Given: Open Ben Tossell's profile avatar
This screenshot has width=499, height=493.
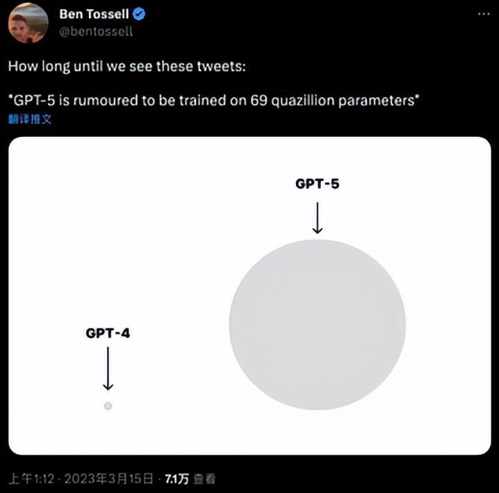Looking at the screenshot, I should (28, 23).
